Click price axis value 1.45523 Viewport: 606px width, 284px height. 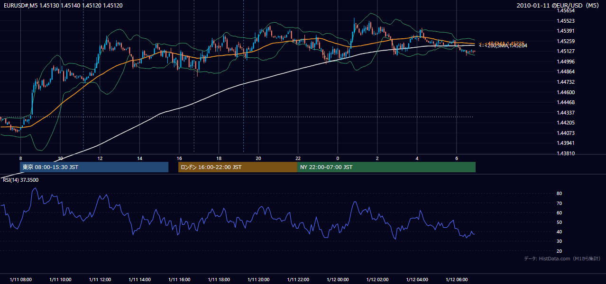point(566,21)
